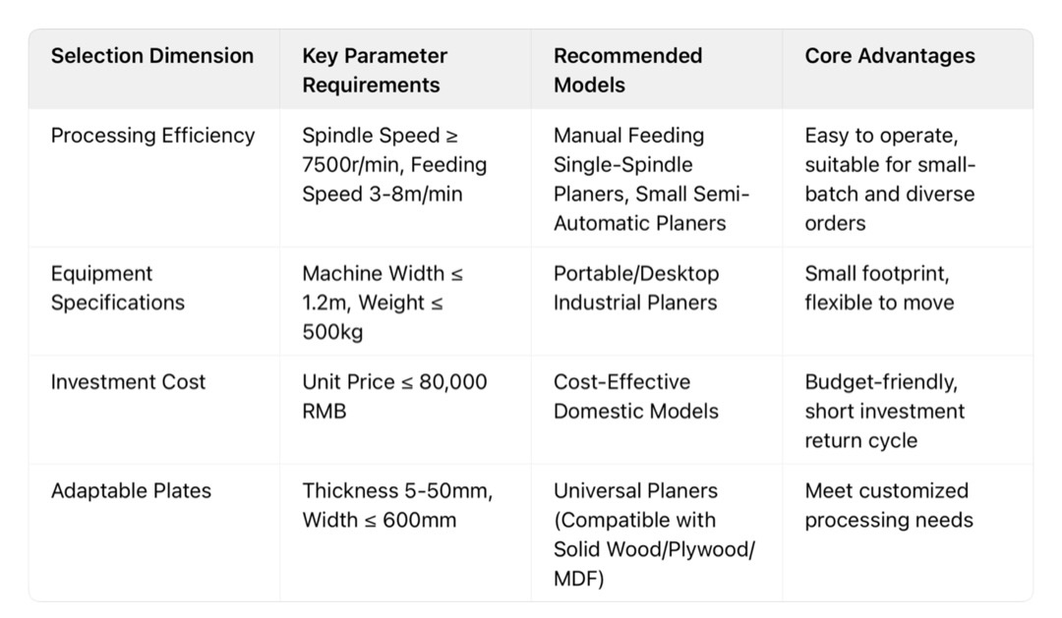Screen dimensions: 1062x618
Task: Click the Budget-friendly, short investment return cell
Action: click(884, 411)
